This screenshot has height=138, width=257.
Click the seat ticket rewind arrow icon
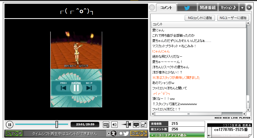[209, 135]
